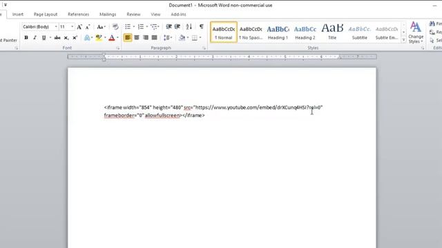Open the View tab
This screenshot has width=442, height=248.
[155, 14]
